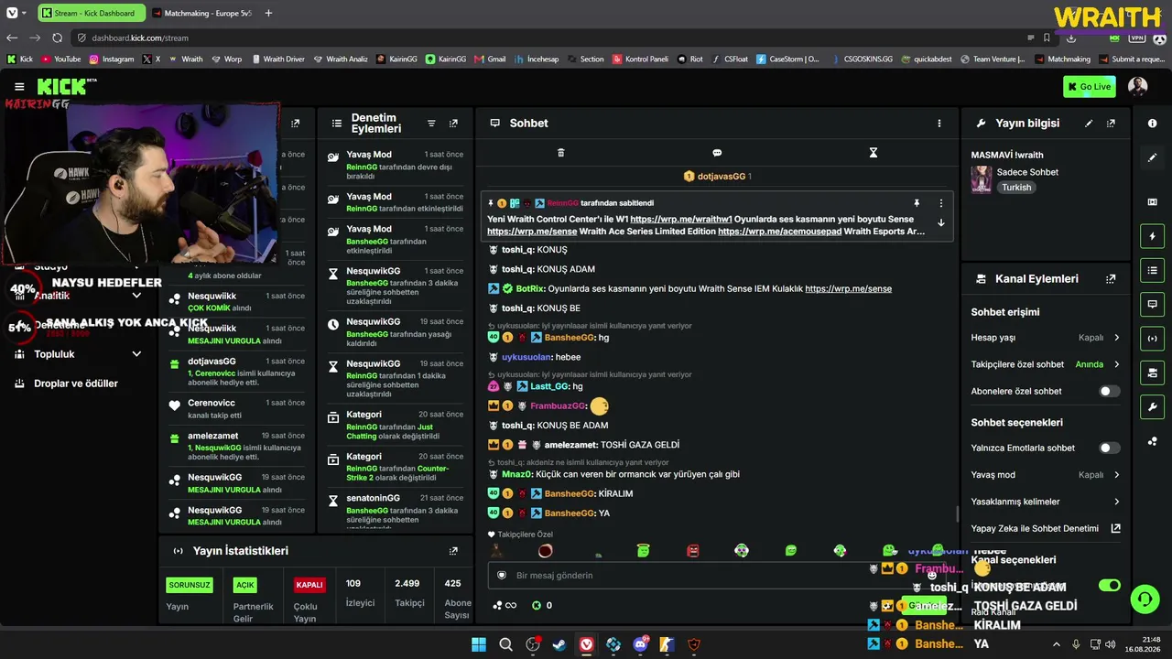This screenshot has width=1172, height=659.
Task: Open the wrp.me/wraithw1 link in pinned message
Action: point(681,220)
